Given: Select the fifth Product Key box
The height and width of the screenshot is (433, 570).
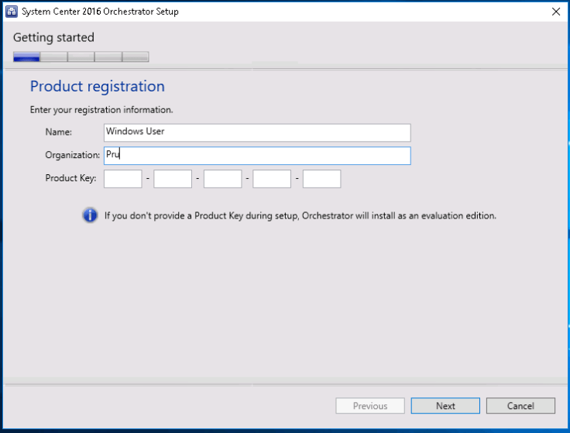Looking at the screenshot, I should [x=321, y=179].
